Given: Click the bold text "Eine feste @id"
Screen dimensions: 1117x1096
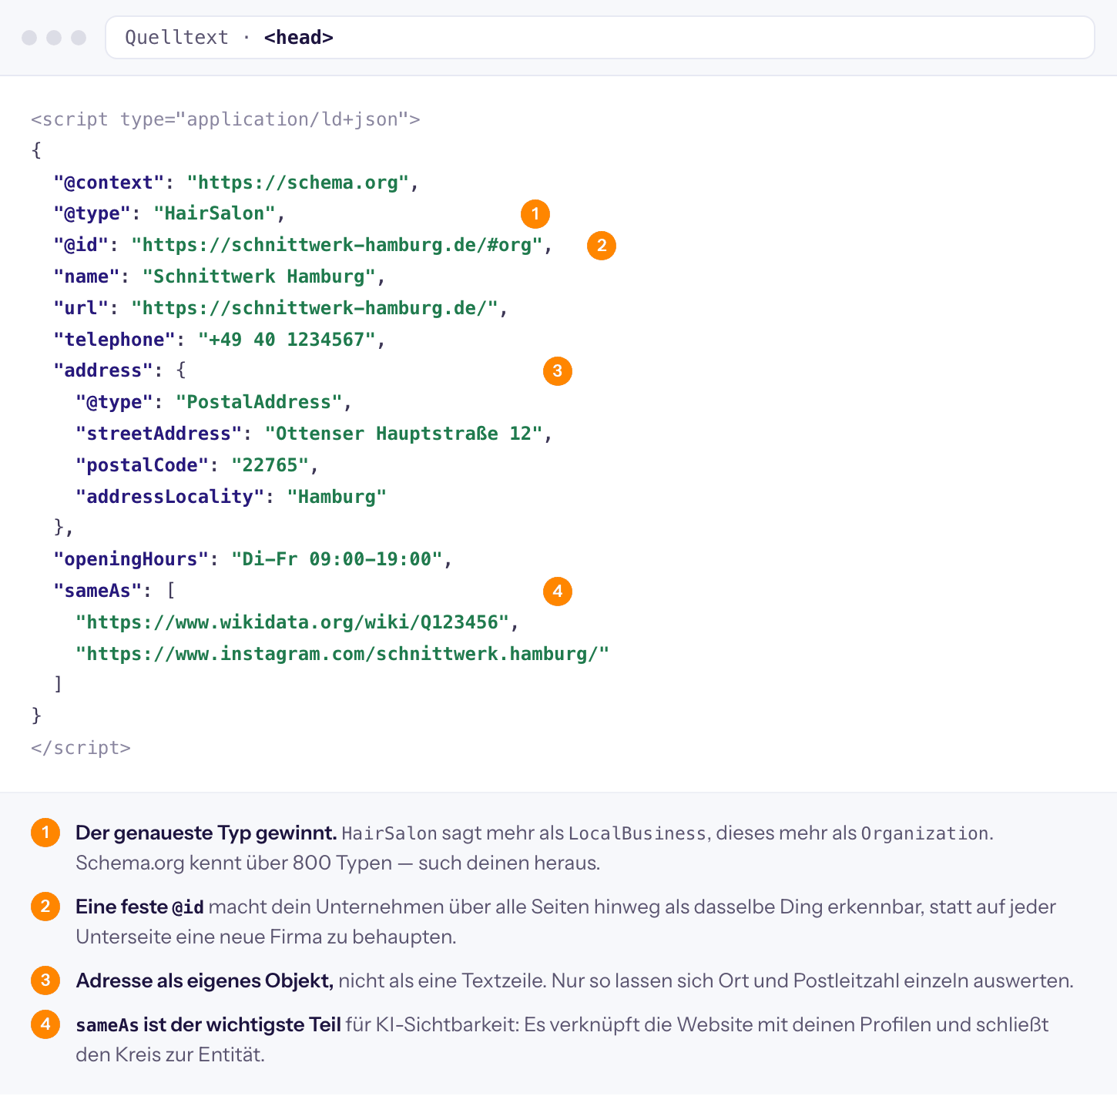Looking at the screenshot, I should coord(139,907).
